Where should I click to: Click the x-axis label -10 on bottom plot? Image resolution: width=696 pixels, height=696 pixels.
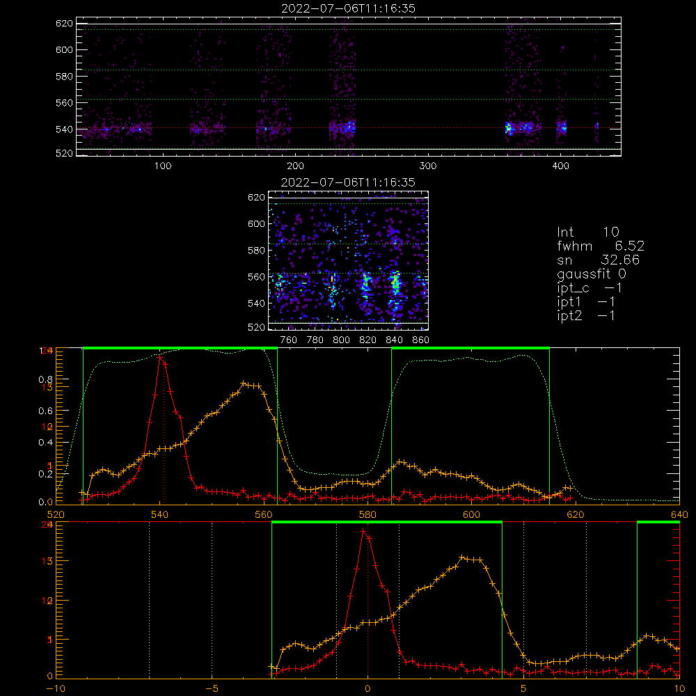(x=56, y=689)
